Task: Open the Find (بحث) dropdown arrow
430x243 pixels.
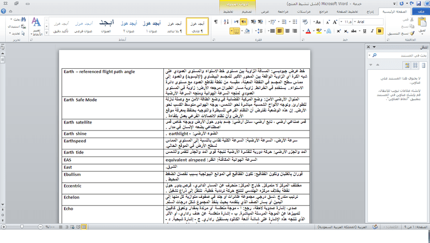Action: (11, 19)
